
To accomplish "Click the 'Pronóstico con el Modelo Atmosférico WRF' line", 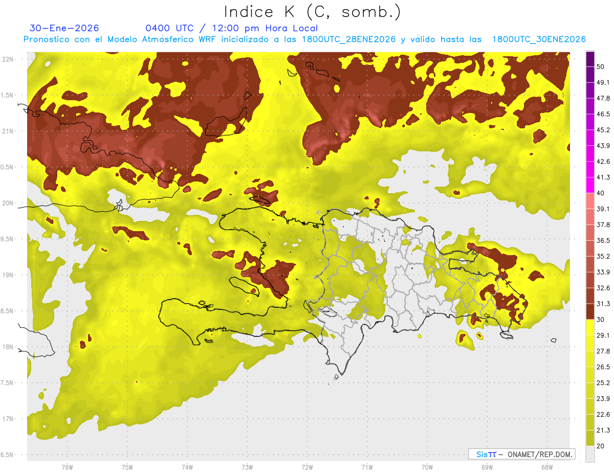I will click(304, 39).
